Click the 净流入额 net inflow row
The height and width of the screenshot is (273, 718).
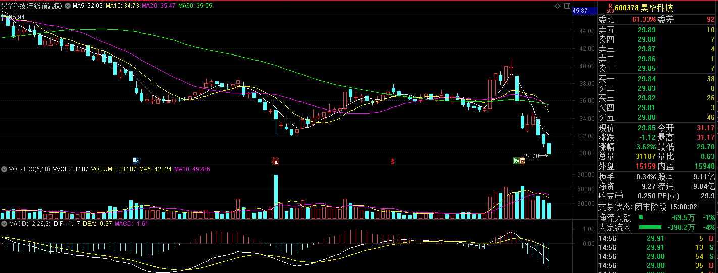[x=656, y=217]
